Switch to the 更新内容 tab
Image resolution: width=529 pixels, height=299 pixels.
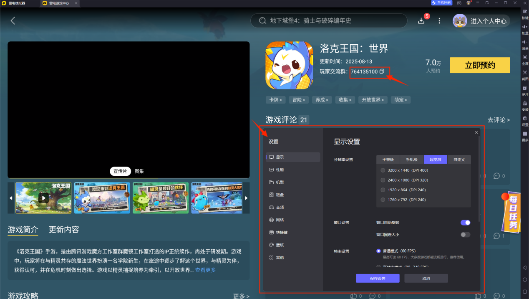(x=64, y=229)
